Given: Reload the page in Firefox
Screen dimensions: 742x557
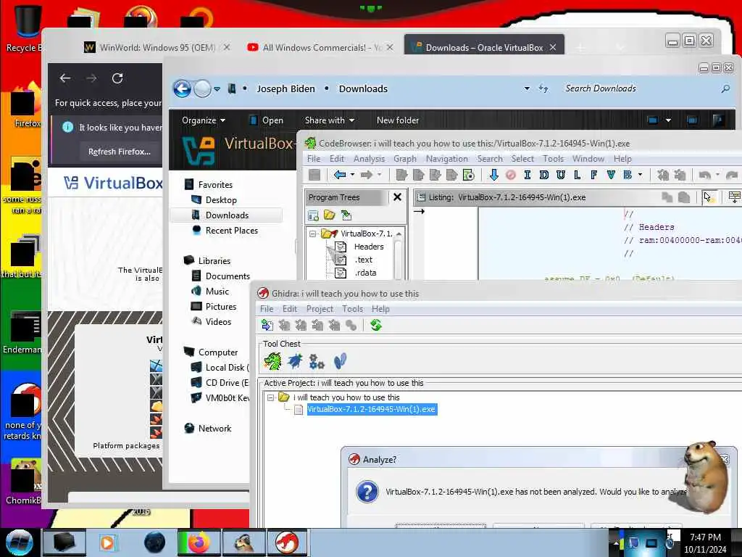Looking at the screenshot, I should (117, 78).
